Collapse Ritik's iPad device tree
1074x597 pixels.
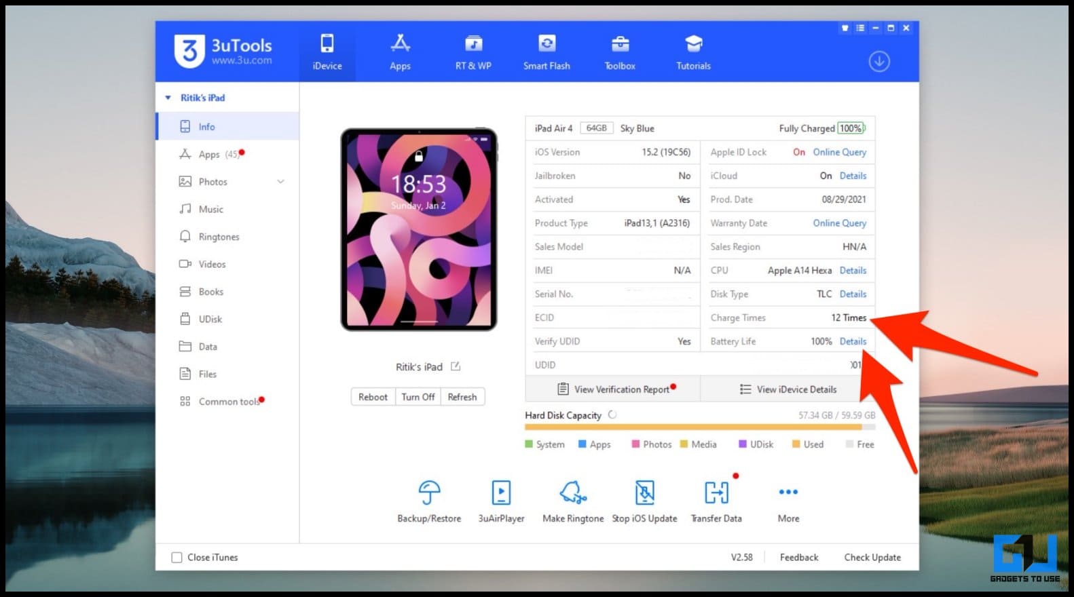tap(168, 98)
